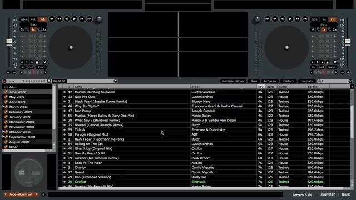Screen dimensions: 356x200
Task: Expand the September 2008 crate
Action: pyautogui.click(x=3, y=136)
